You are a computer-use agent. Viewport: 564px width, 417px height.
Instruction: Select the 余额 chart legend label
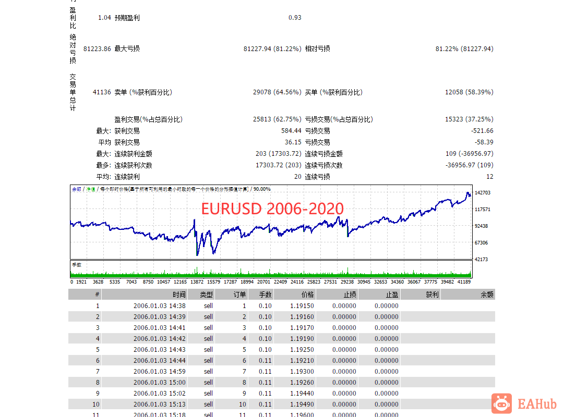76,189
